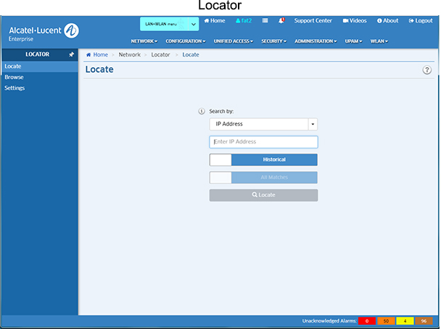
Task: Open the Unified Access menu
Action: coord(233,41)
